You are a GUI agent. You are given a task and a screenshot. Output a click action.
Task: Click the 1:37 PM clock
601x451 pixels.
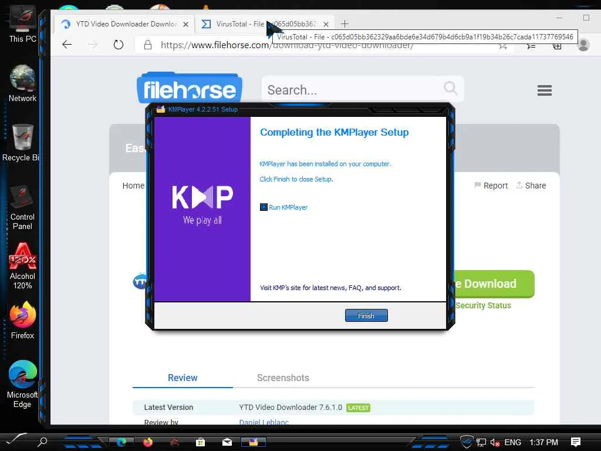[543, 442]
